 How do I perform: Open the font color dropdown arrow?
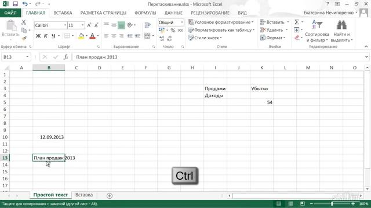coord(98,36)
